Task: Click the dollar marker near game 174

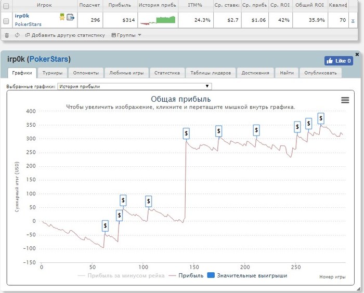Action: pyautogui.click(x=218, y=131)
